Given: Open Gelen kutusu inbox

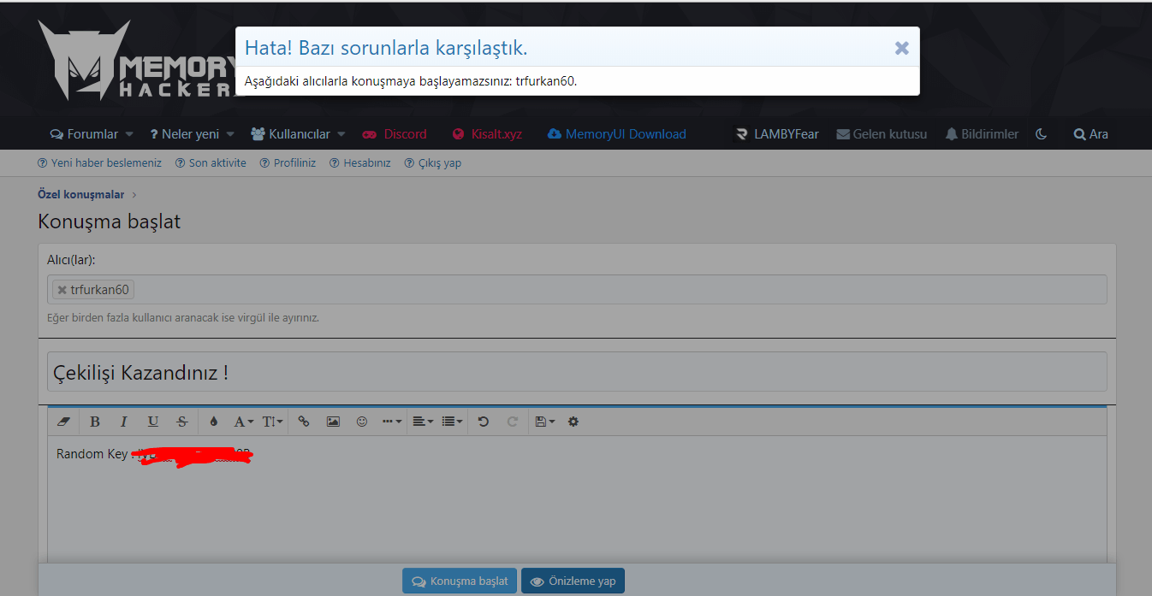Looking at the screenshot, I should 882,134.
